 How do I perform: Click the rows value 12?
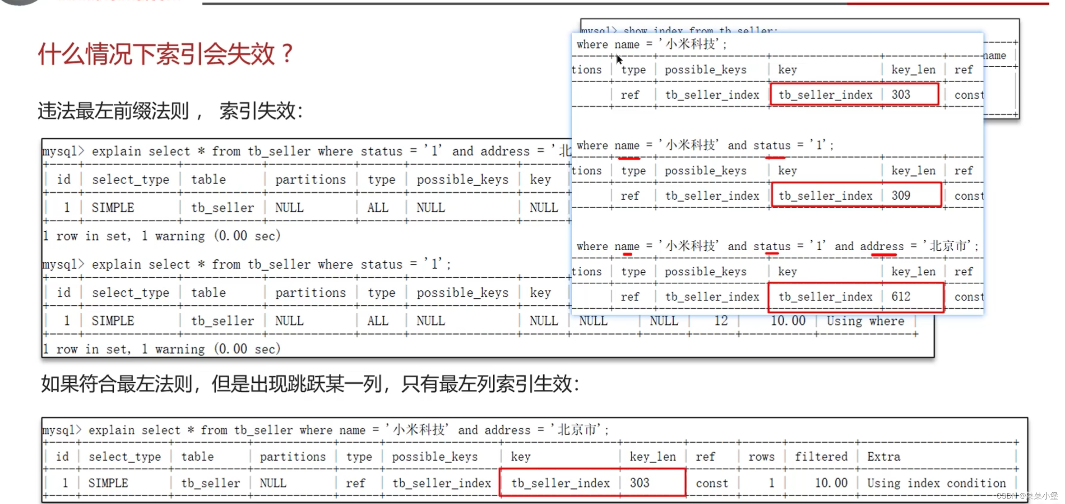(721, 321)
